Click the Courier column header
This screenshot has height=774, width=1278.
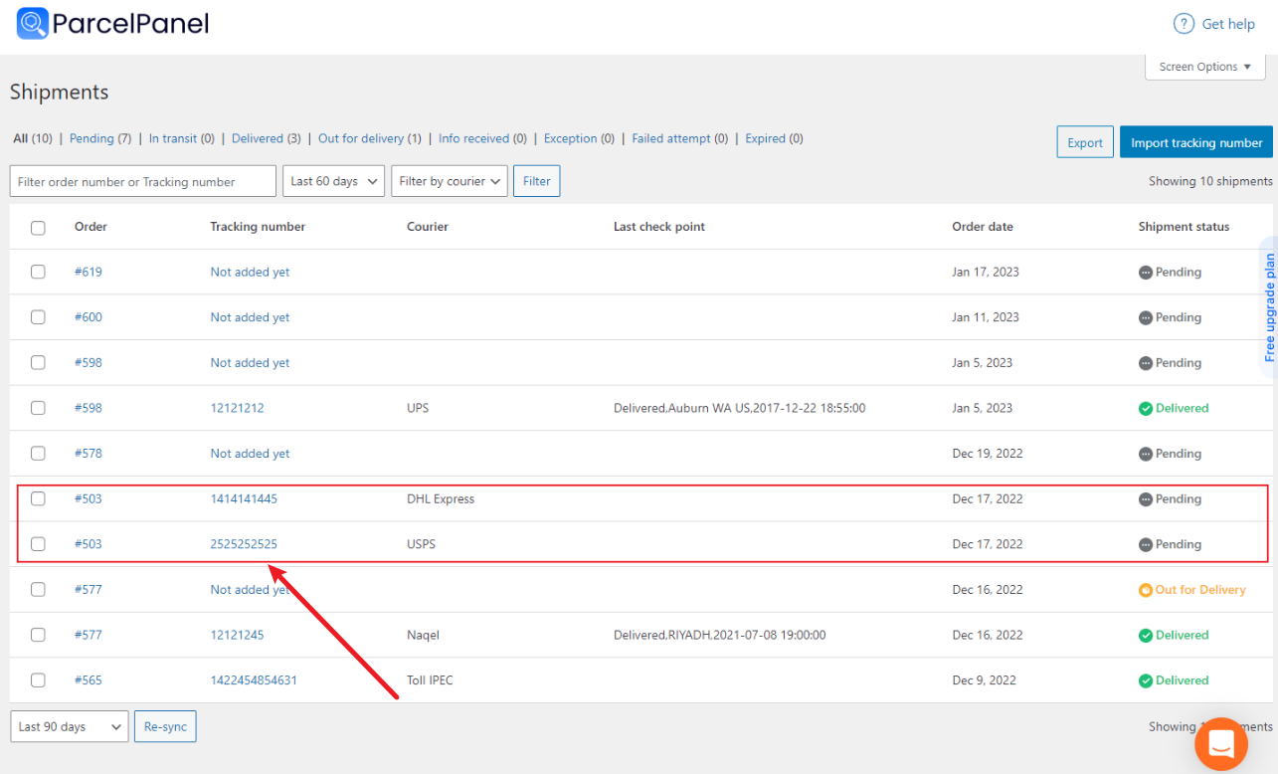click(x=428, y=227)
